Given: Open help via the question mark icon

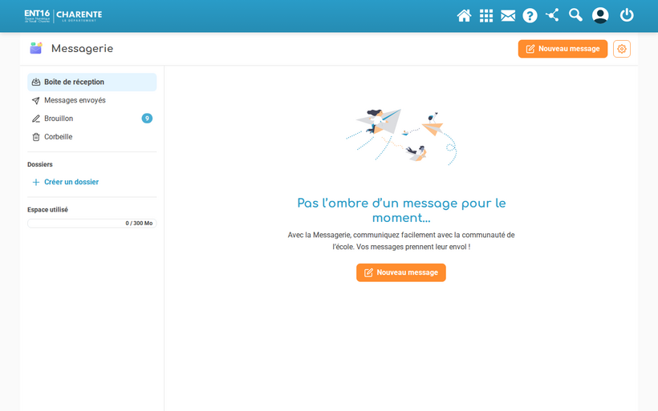Looking at the screenshot, I should pyautogui.click(x=530, y=15).
